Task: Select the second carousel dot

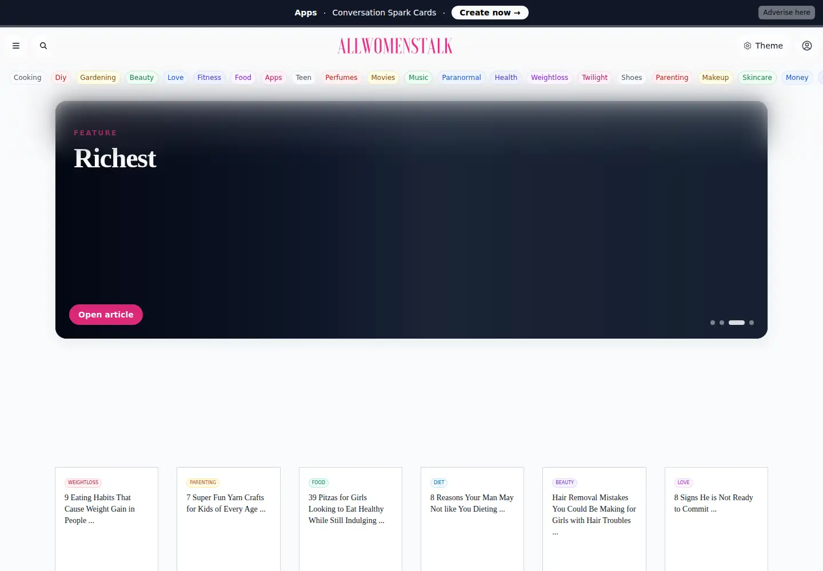Action: click(x=722, y=323)
